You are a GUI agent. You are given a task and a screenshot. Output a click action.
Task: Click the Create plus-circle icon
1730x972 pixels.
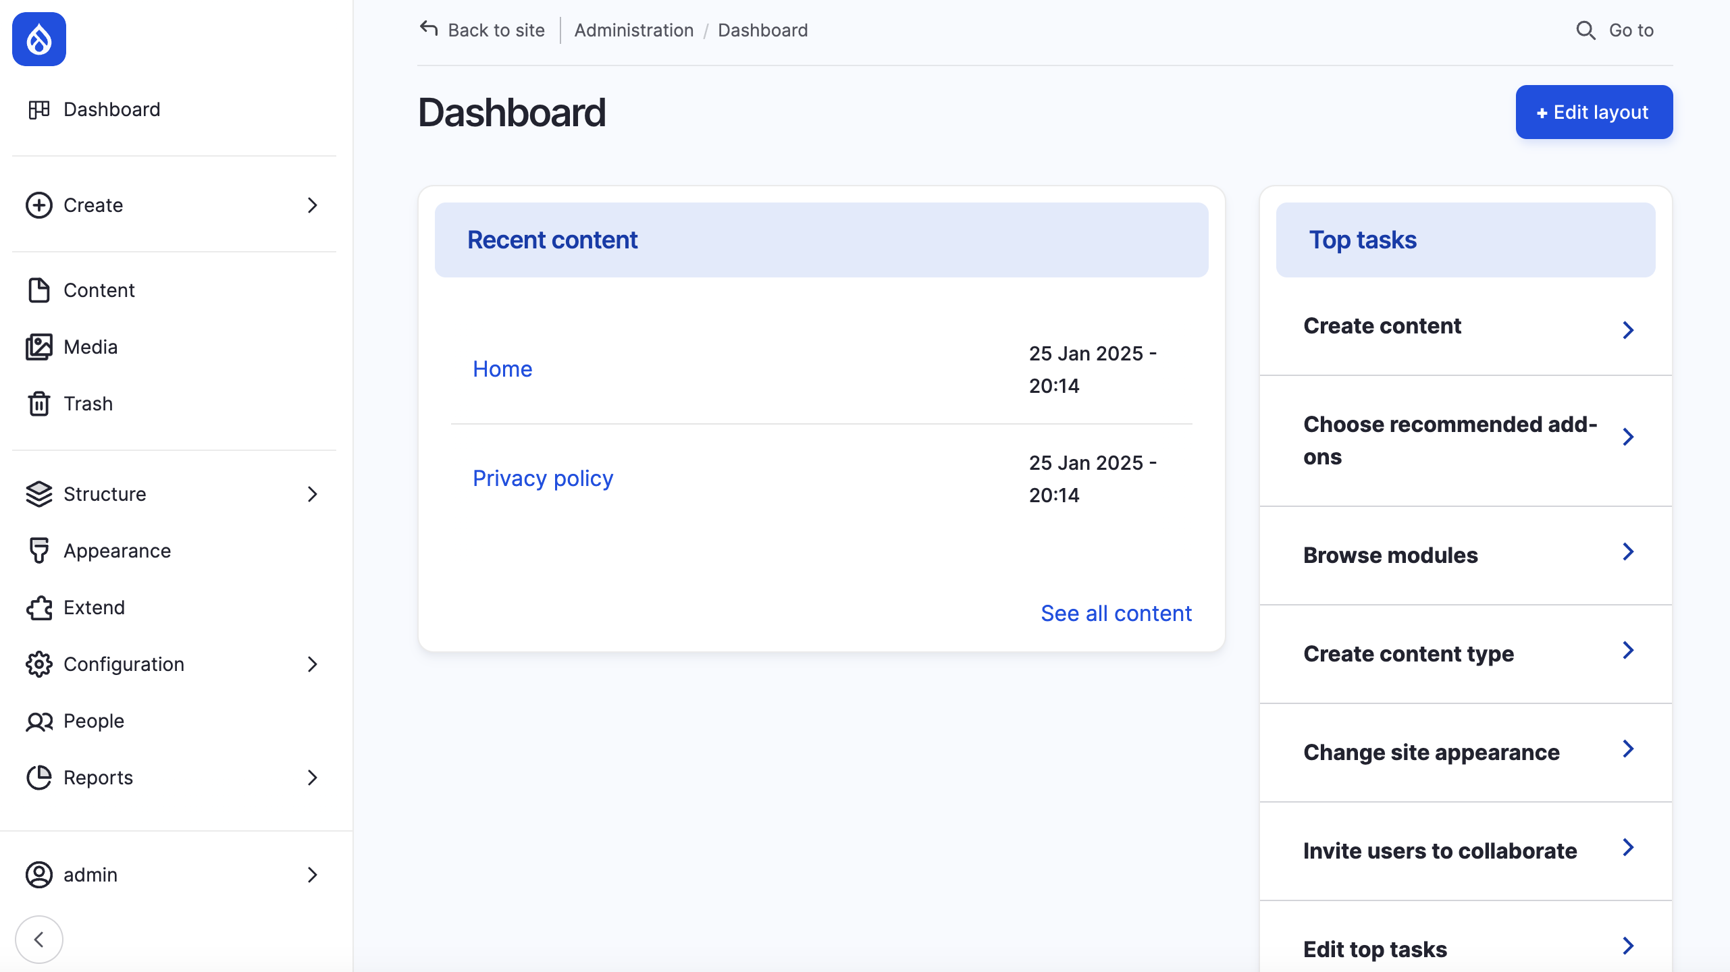39,205
